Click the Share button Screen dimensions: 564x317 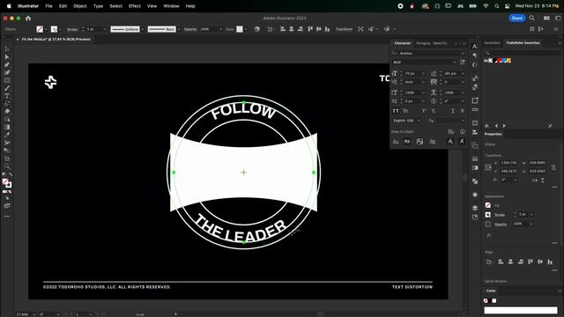tap(517, 18)
